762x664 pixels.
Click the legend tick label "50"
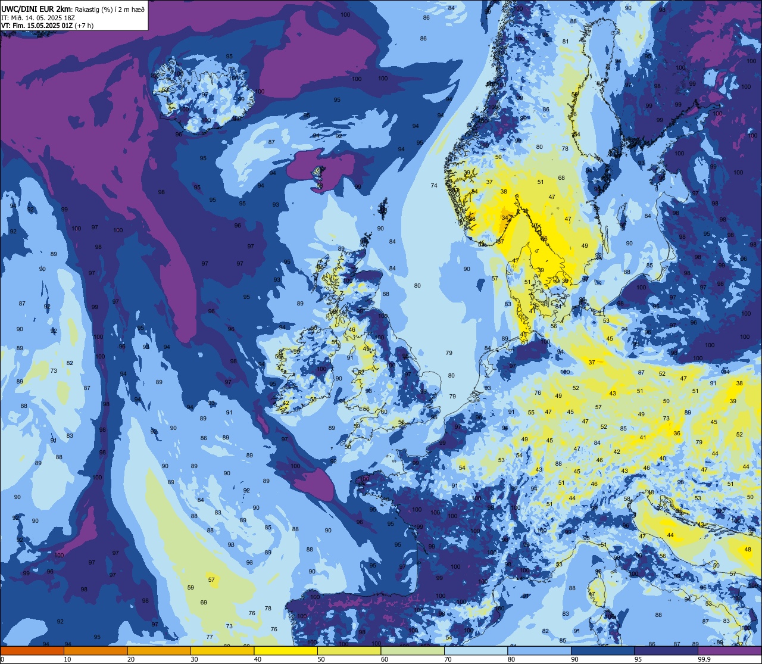(x=321, y=659)
